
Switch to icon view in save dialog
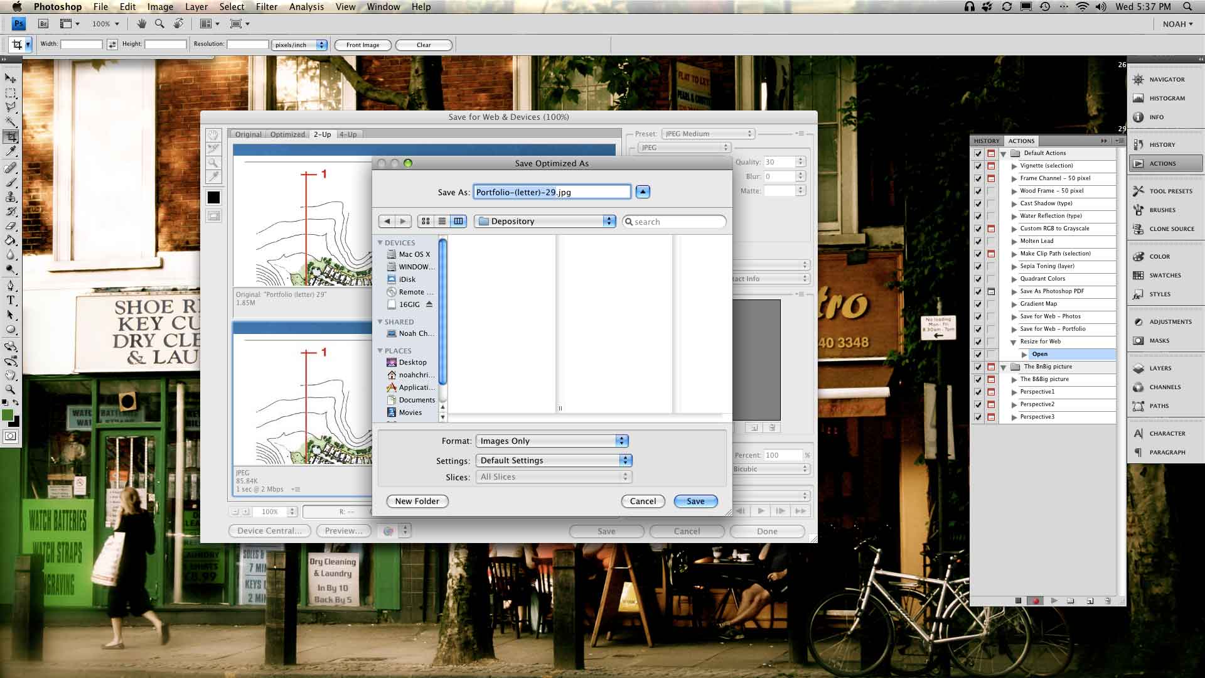(426, 221)
